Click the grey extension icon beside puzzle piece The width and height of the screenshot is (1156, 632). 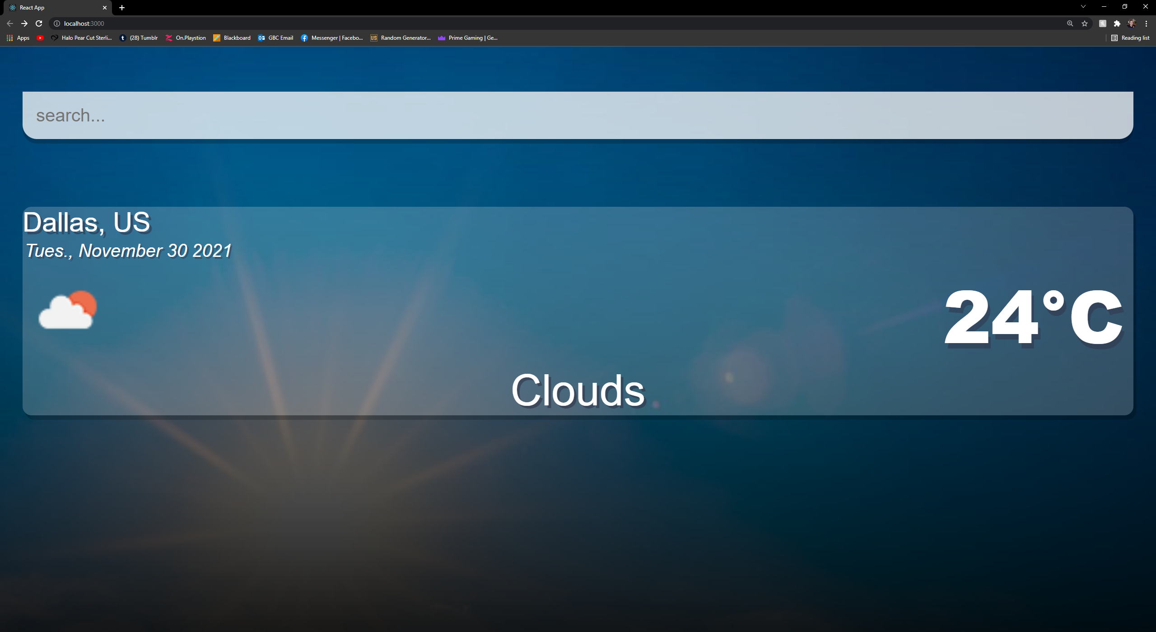click(x=1103, y=23)
